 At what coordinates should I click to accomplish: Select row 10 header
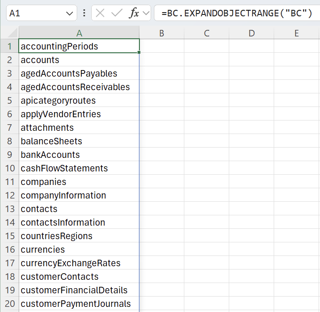point(9,168)
